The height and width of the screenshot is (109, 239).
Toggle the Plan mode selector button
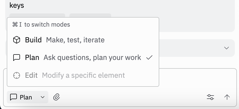click(28, 97)
